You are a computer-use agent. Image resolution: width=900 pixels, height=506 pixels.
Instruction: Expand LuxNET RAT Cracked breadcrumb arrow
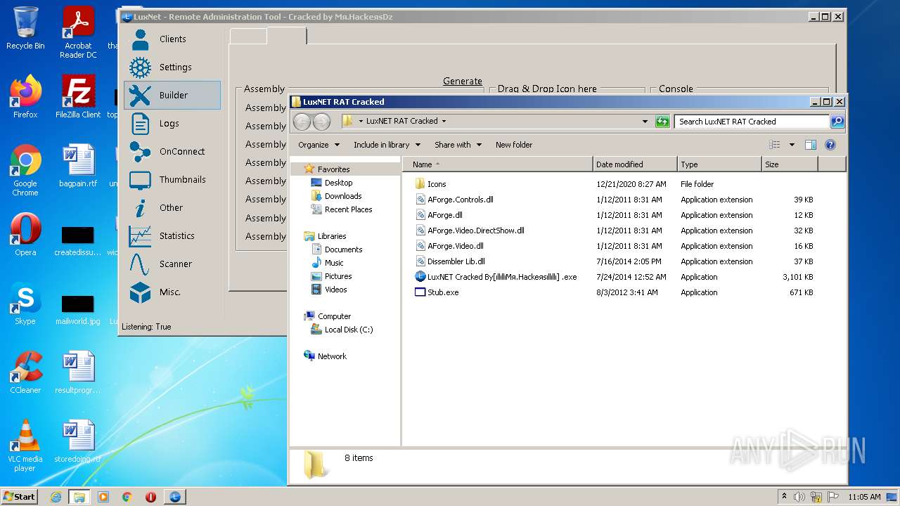pos(444,121)
